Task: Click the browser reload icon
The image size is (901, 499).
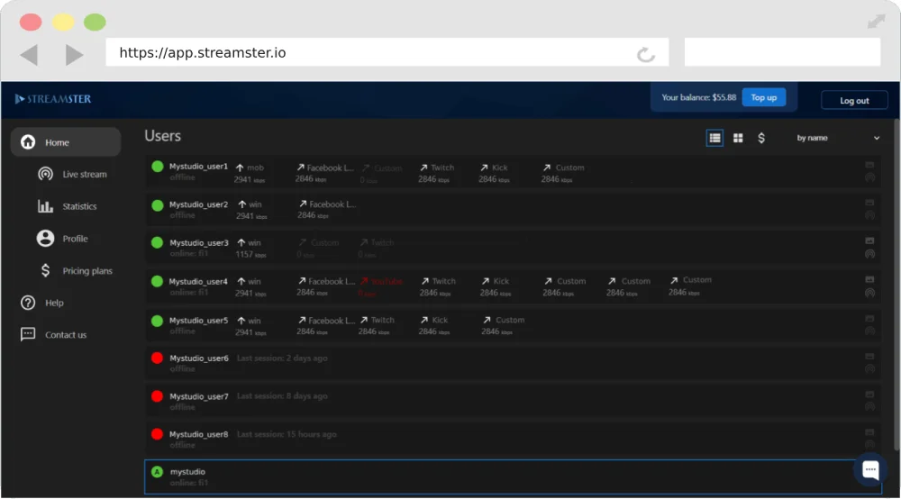Action: pos(646,54)
